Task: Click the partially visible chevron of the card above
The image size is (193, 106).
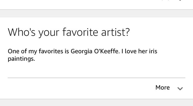Action: [180, 0]
